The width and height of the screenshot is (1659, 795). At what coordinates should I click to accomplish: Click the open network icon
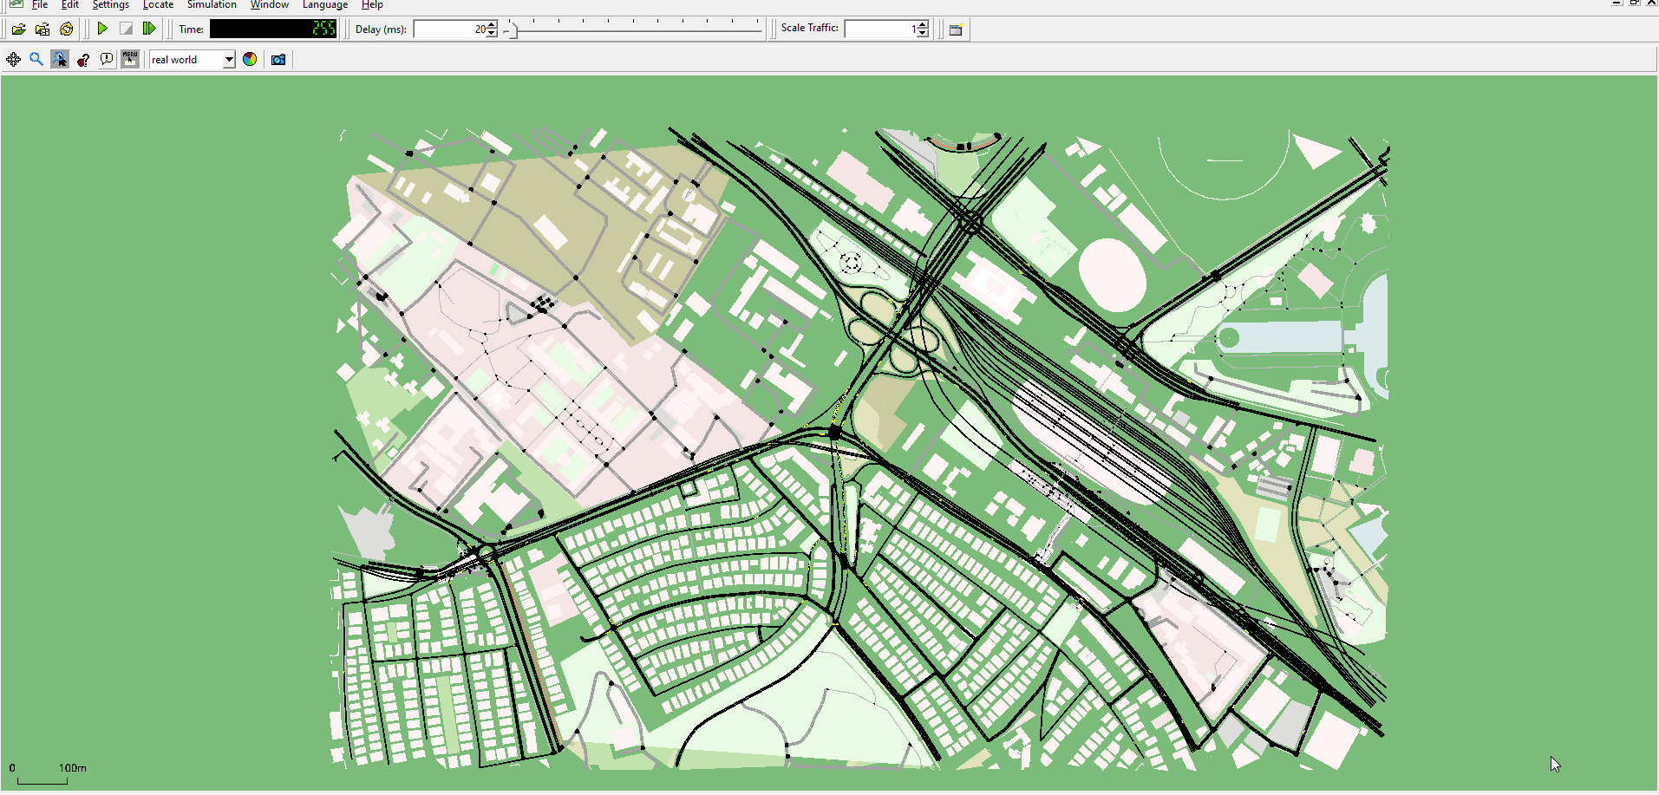click(42, 29)
